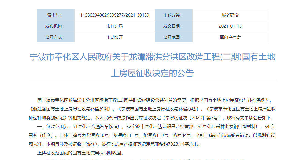
Task: Click the 公开范围 label cell
Action: click(x=172, y=37)
